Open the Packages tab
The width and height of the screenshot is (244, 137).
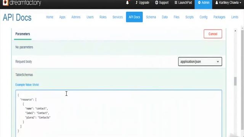click(x=219, y=17)
